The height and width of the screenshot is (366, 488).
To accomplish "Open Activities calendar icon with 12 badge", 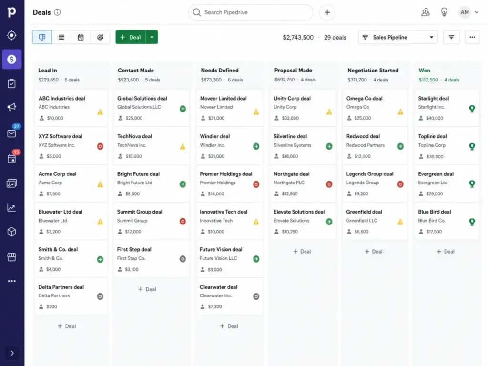I will (x=11, y=158).
